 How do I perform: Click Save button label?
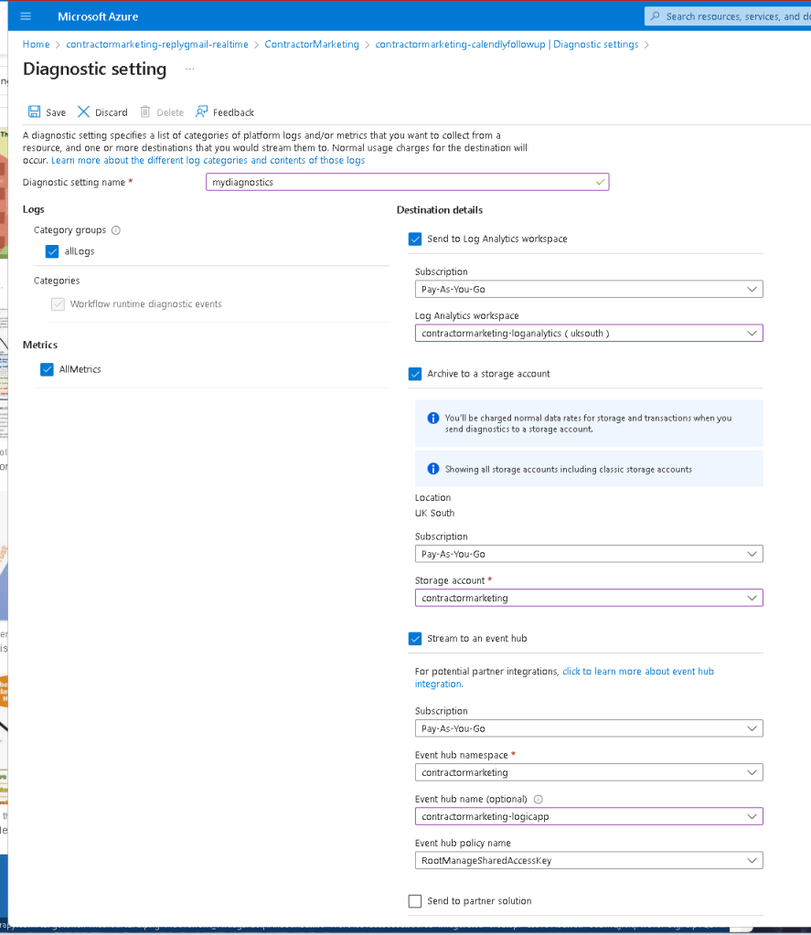point(56,112)
